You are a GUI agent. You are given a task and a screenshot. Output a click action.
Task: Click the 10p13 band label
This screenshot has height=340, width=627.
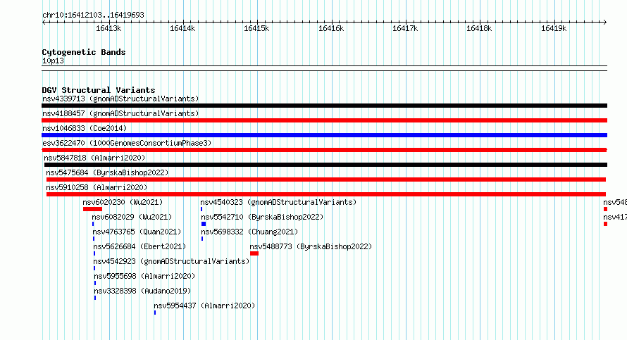tap(53, 61)
